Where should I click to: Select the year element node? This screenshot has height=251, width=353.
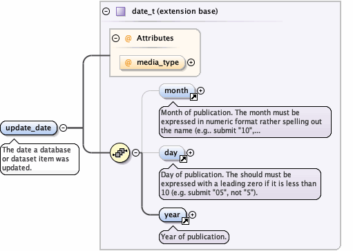pyautogui.click(x=173, y=215)
